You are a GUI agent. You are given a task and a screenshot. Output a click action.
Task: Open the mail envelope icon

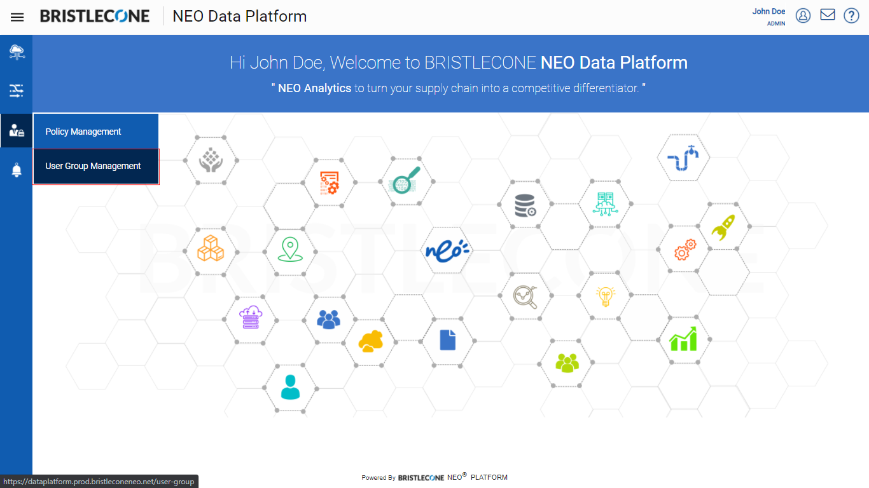tap(827, 15)
